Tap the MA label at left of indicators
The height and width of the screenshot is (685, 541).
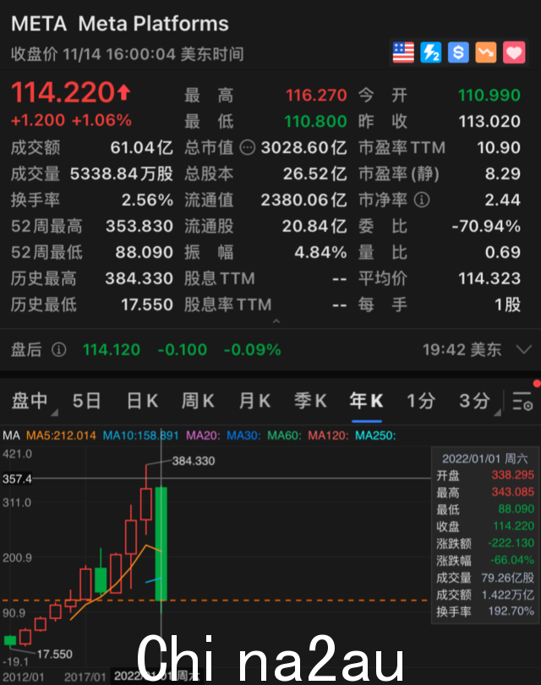11,436
